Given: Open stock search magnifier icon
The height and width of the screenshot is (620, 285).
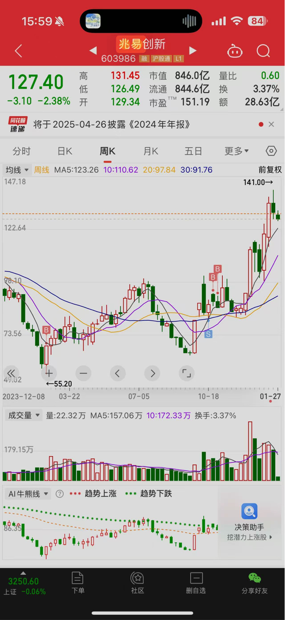Looking at the screenshot, I should (x=263, y=51).
